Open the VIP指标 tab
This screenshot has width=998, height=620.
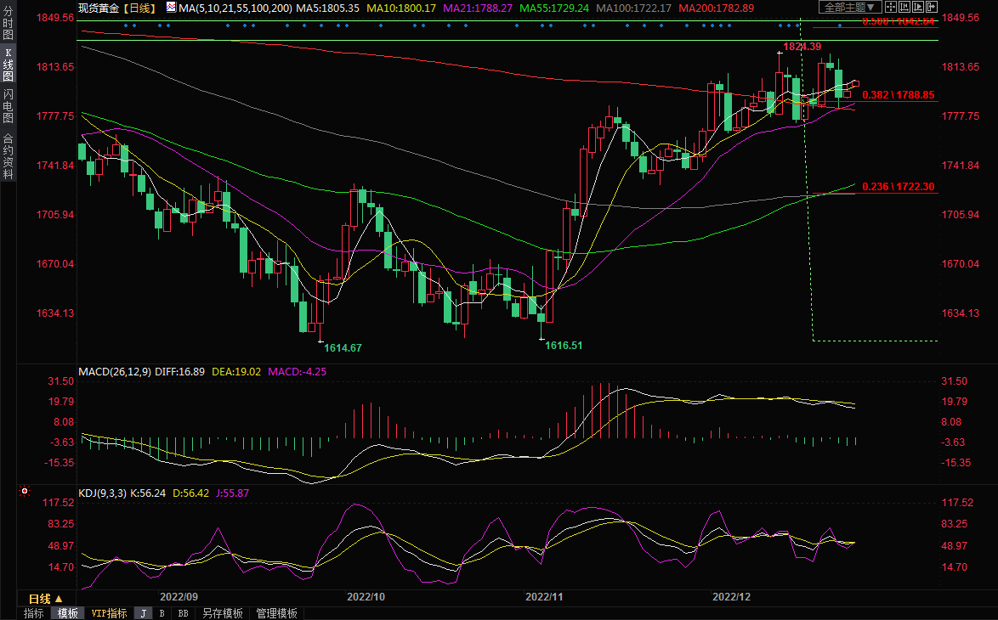(109, 613)
